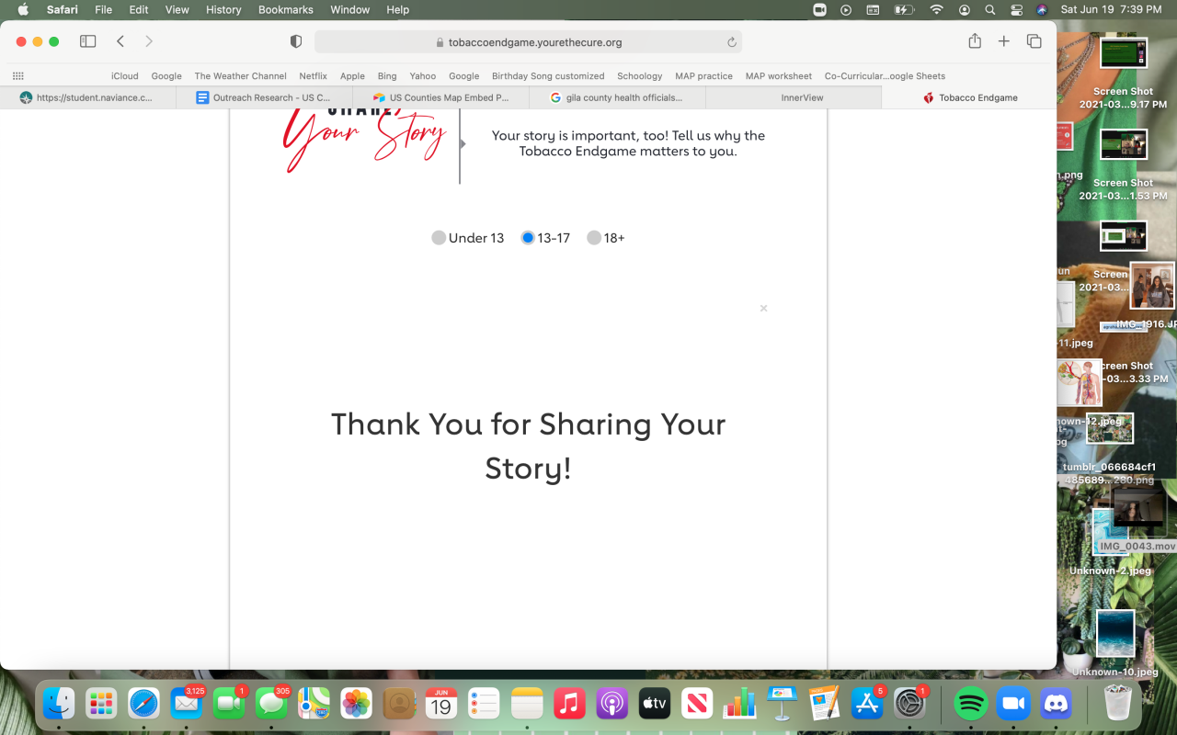
Task: Open Launchpad from the Dock
Action: 101,704
